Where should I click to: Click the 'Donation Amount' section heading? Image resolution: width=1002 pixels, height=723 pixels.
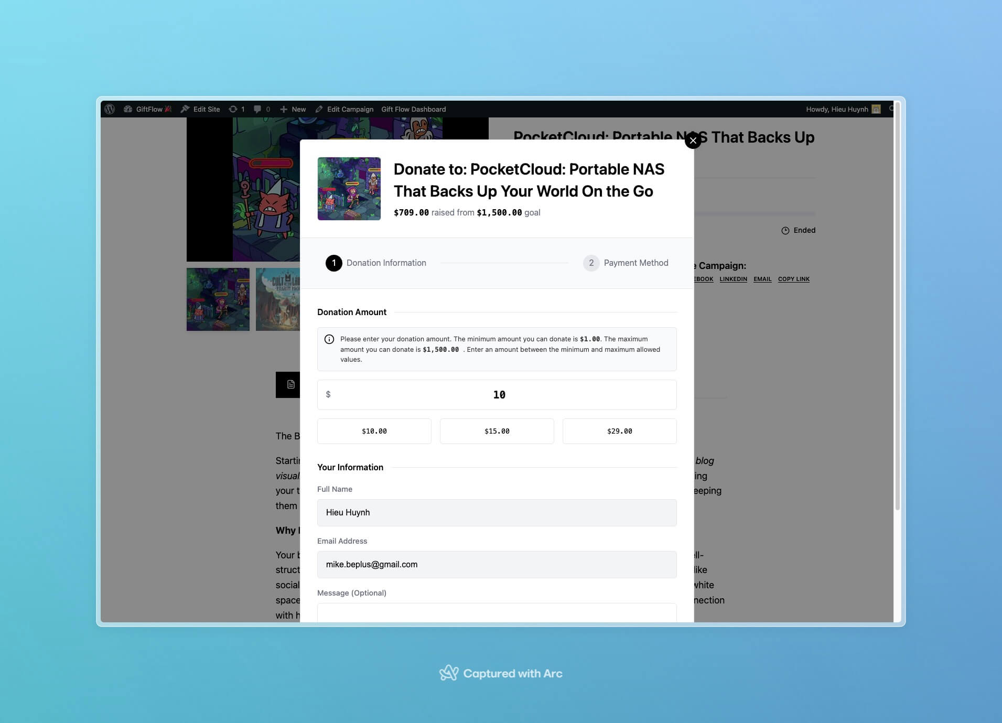coord(352,312)
